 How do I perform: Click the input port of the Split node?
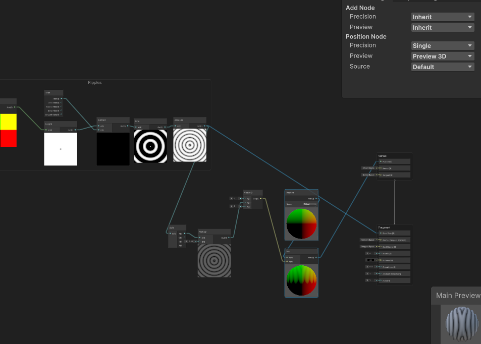tap(171, 233)
